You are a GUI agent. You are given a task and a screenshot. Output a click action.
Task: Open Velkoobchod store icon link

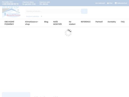click(116, 3)
